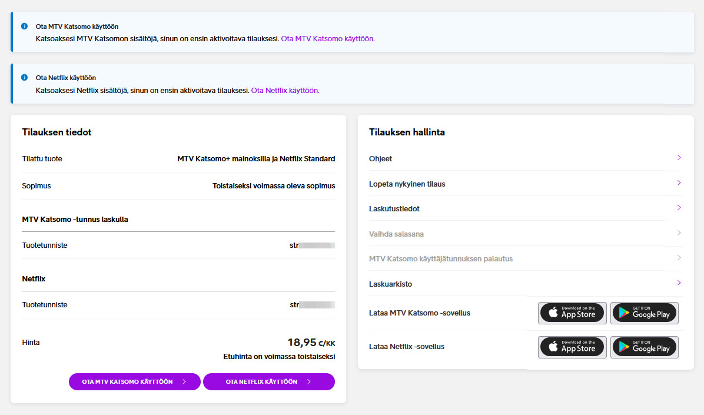704x415 pixels.
Task: Open Laskuarkisto
Action: point(525,284)
